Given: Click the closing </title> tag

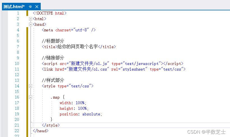Looking at the screenshot, I should tap(107, 47).
